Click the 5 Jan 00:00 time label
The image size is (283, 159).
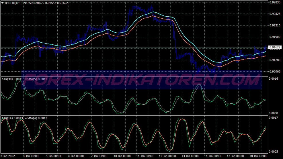[x=53, y=156]
